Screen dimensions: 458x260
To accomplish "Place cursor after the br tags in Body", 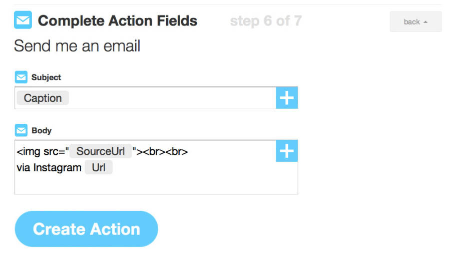I will point(188,152).
